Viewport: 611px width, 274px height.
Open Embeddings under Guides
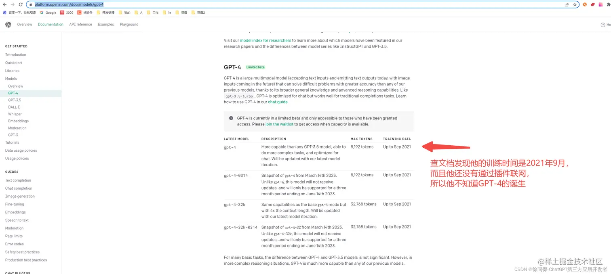[15, 212]
